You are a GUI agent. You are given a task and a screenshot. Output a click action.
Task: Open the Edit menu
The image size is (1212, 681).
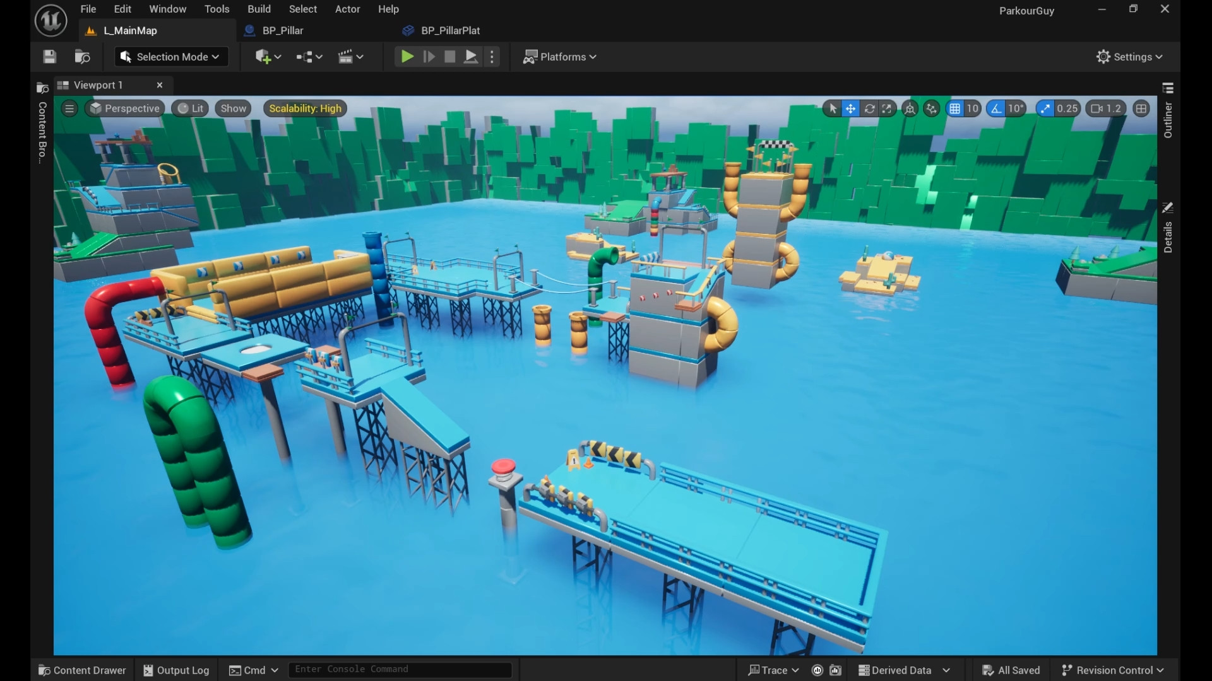122,9
